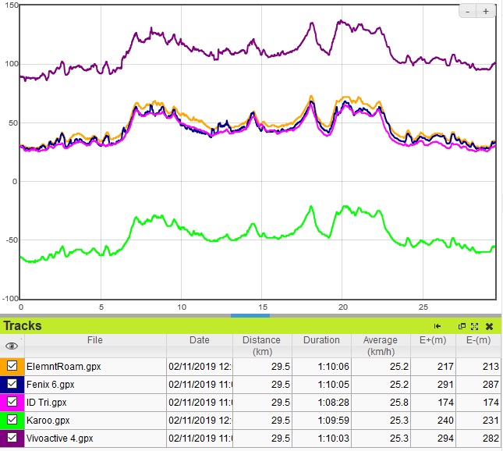Image resolution: width=503 pixels, height=451 pixels.
Task: Click the Duration column header
Action: [321, 340]
